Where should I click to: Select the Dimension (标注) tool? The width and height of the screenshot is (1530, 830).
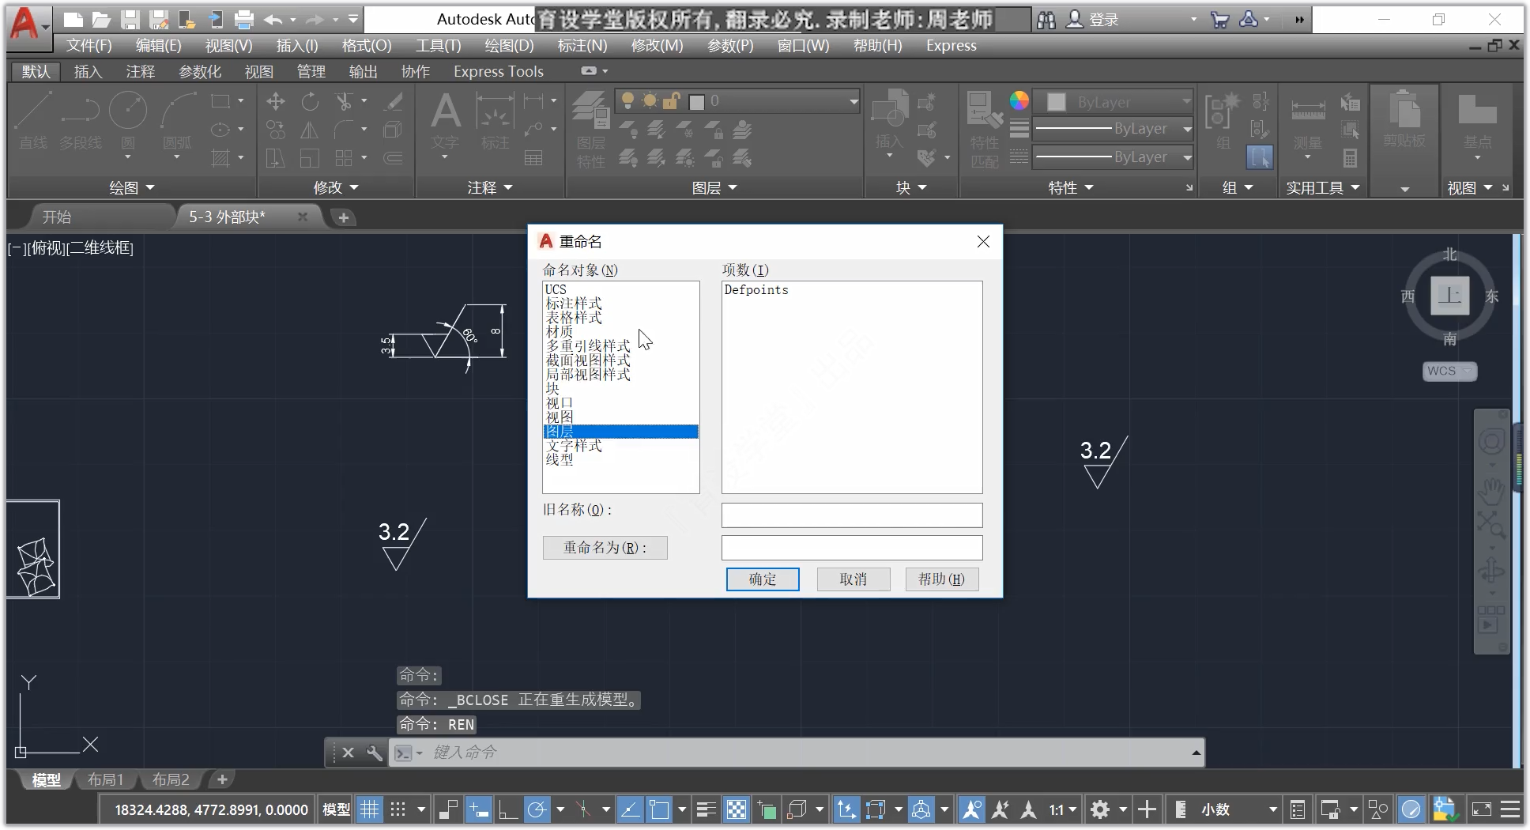point(496,120)
